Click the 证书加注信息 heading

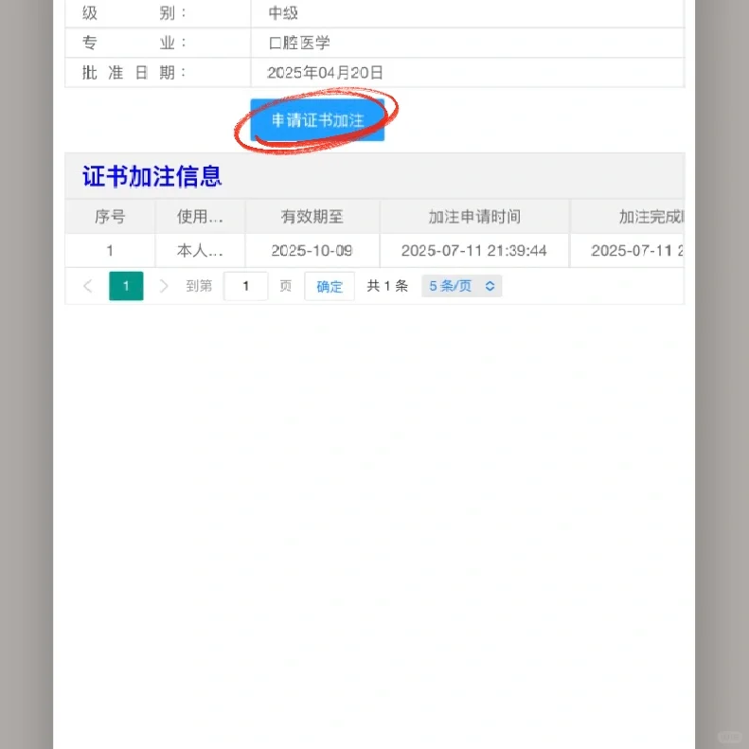(152, 176)
